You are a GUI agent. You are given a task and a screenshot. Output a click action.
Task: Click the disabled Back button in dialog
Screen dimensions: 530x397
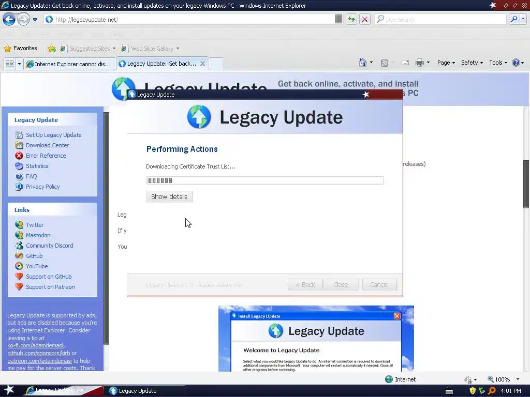305,285
